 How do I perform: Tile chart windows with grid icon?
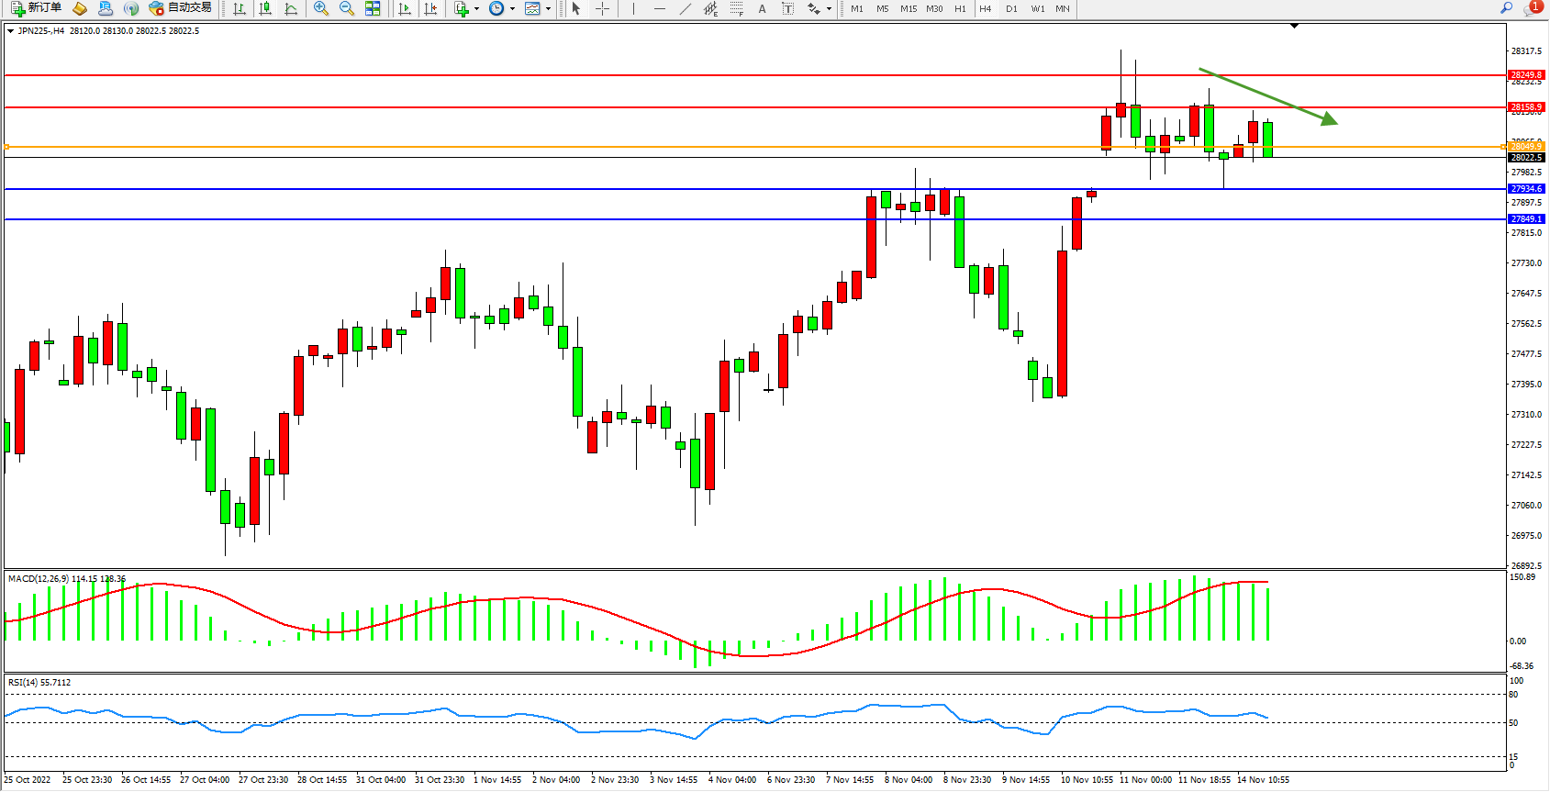(x=373, y=8)
